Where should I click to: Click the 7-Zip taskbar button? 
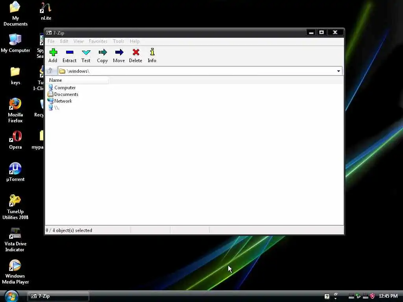pyautogui.click(x=58, y=296)
